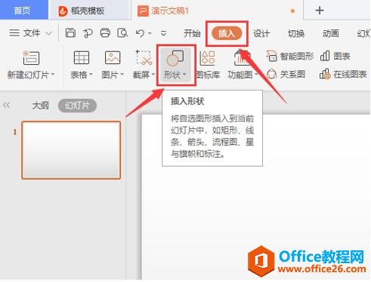Viewport: 371px width, 282px height.
Task: Open the 设计 ribbon tab
Action: pyautogui.click(x=261, y=33)
